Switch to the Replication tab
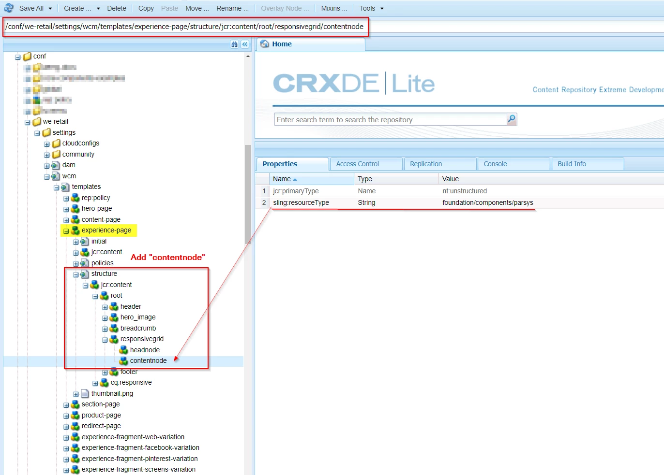This screenshot has width=664, height=475. (440, 164)
